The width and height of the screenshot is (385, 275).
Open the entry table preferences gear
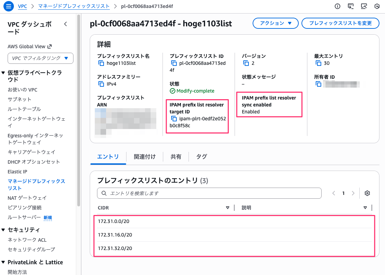(367, 193)
